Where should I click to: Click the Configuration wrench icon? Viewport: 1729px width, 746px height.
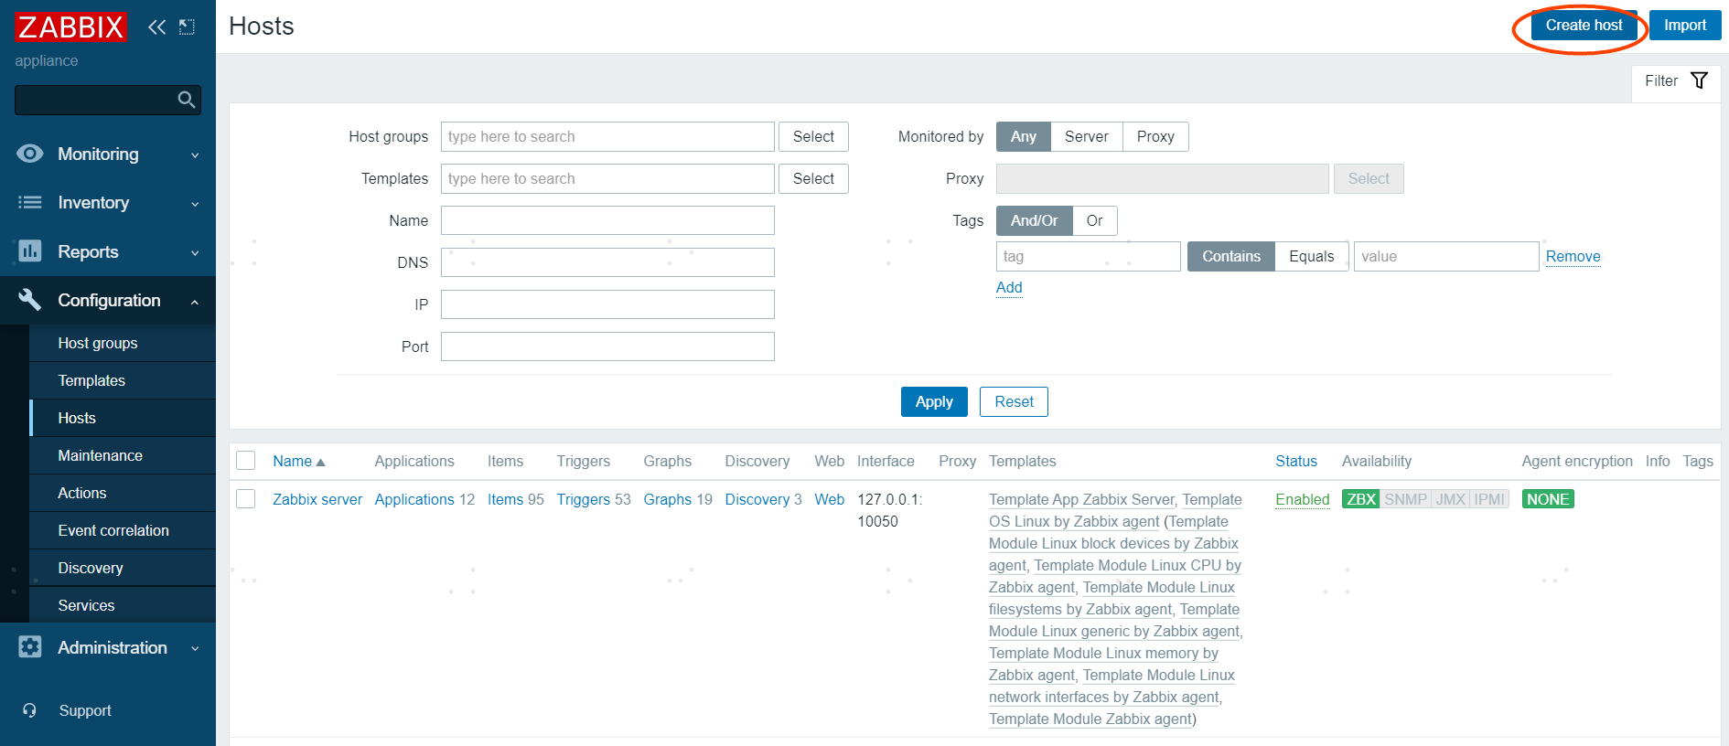pos(30,300)
